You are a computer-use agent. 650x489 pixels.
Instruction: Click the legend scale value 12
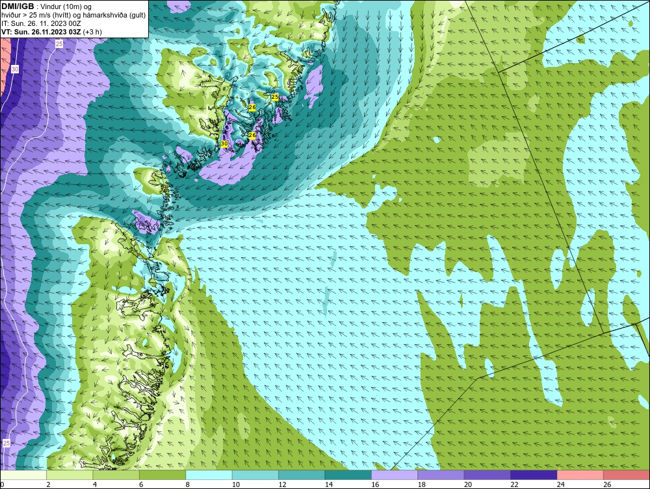tap(282, 484)
